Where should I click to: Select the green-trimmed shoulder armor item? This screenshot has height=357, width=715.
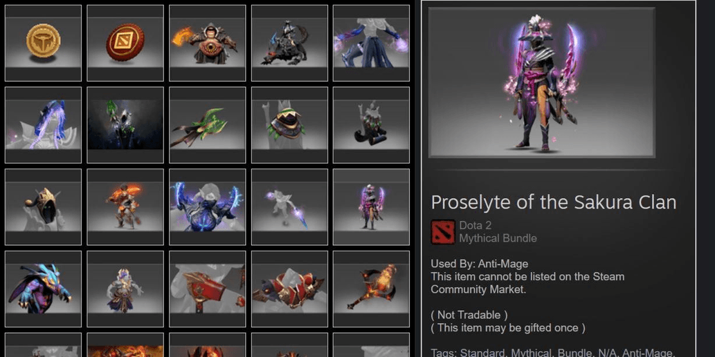(289, 124)
